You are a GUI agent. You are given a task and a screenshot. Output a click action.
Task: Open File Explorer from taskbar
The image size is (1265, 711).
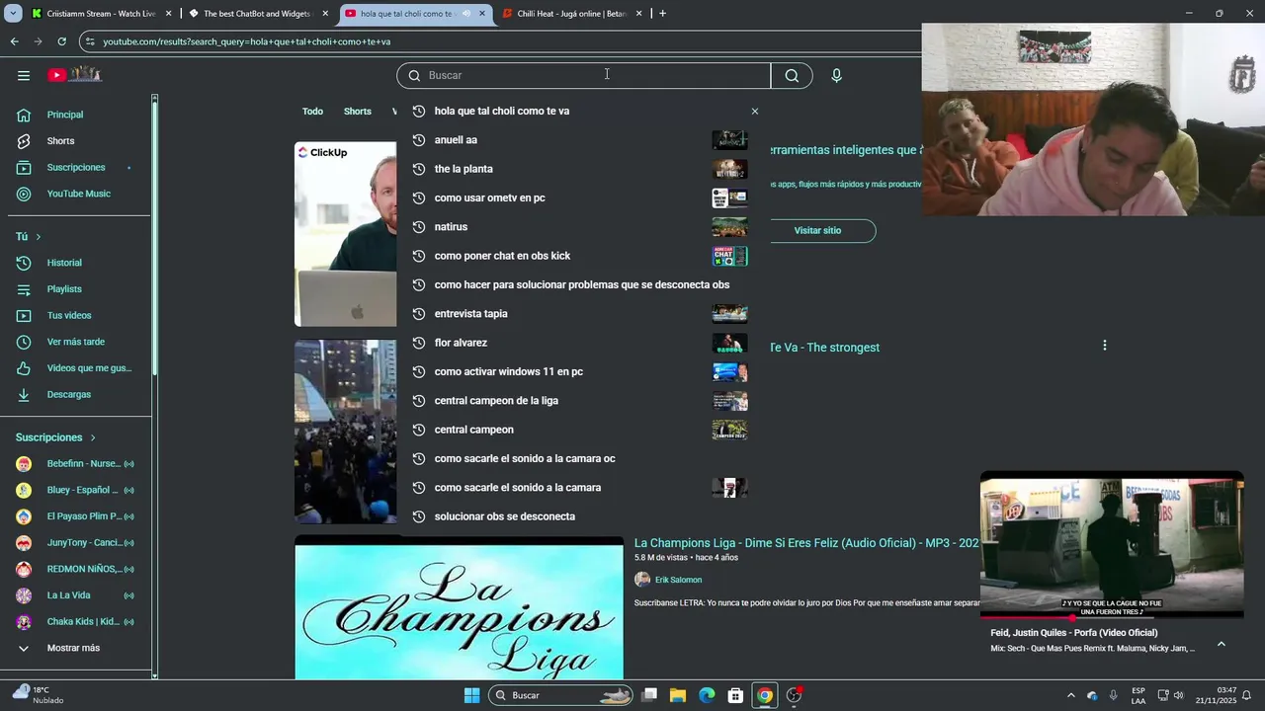(678, 695)
